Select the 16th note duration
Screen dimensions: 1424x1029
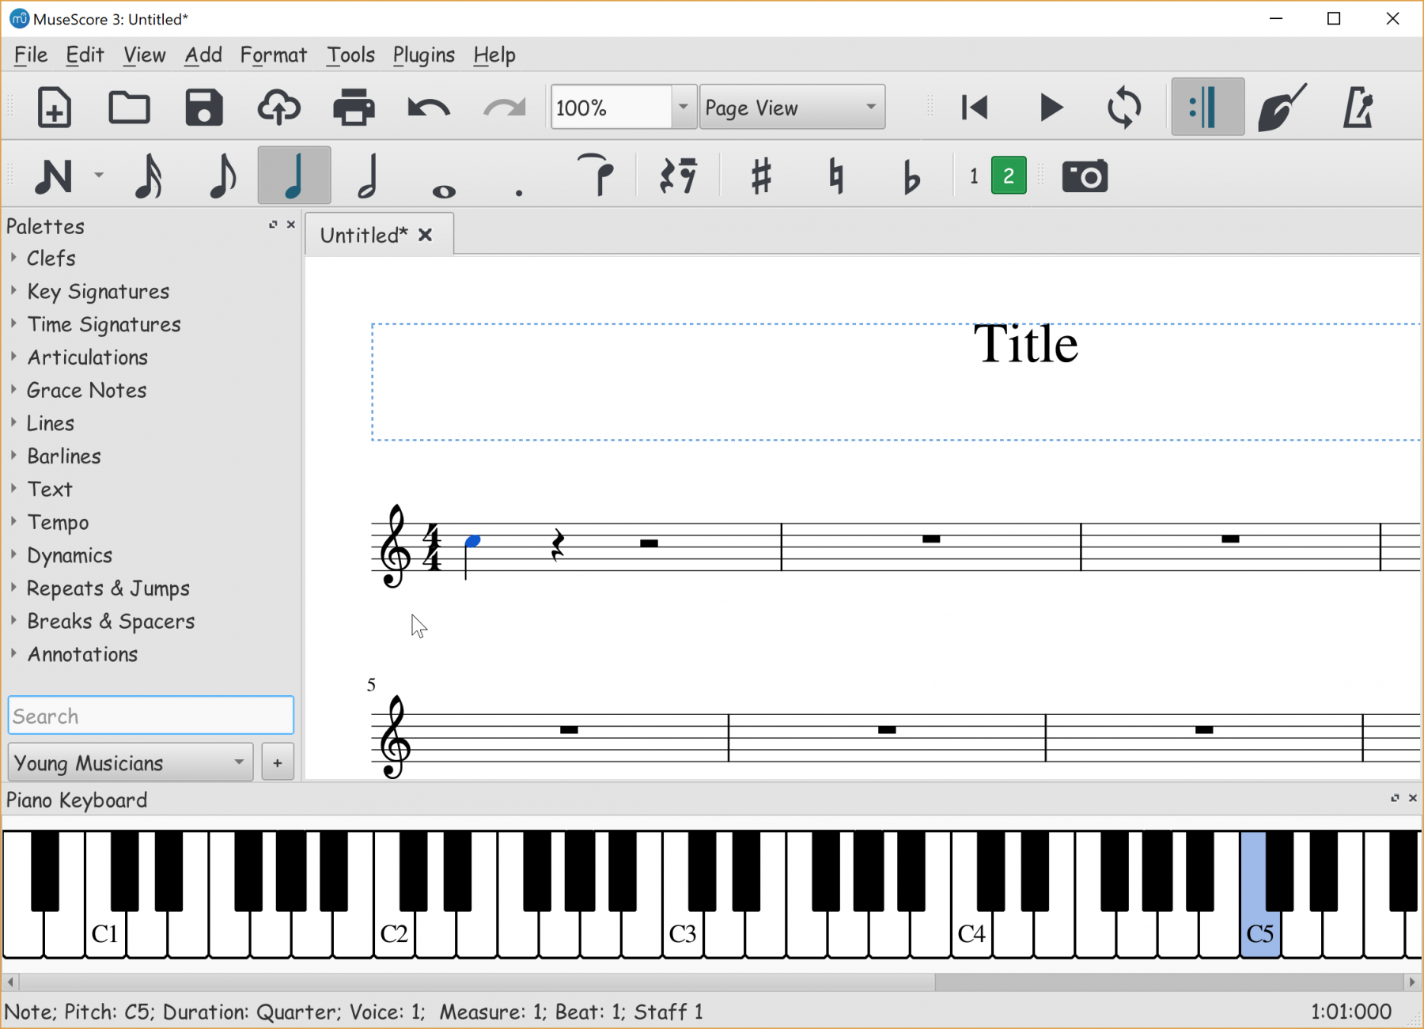click(x=148, y=176)
